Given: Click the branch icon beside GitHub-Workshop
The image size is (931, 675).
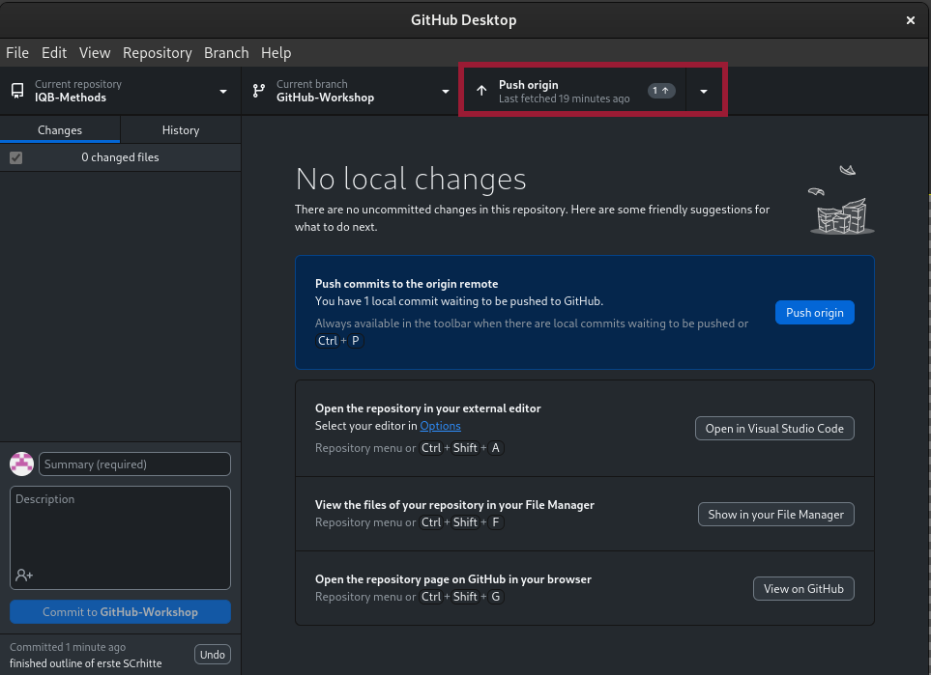Looking at the screenshot, I should (x=258, y=91).
